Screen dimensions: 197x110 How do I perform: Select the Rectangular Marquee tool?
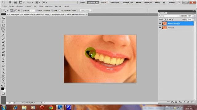[3, 21]
